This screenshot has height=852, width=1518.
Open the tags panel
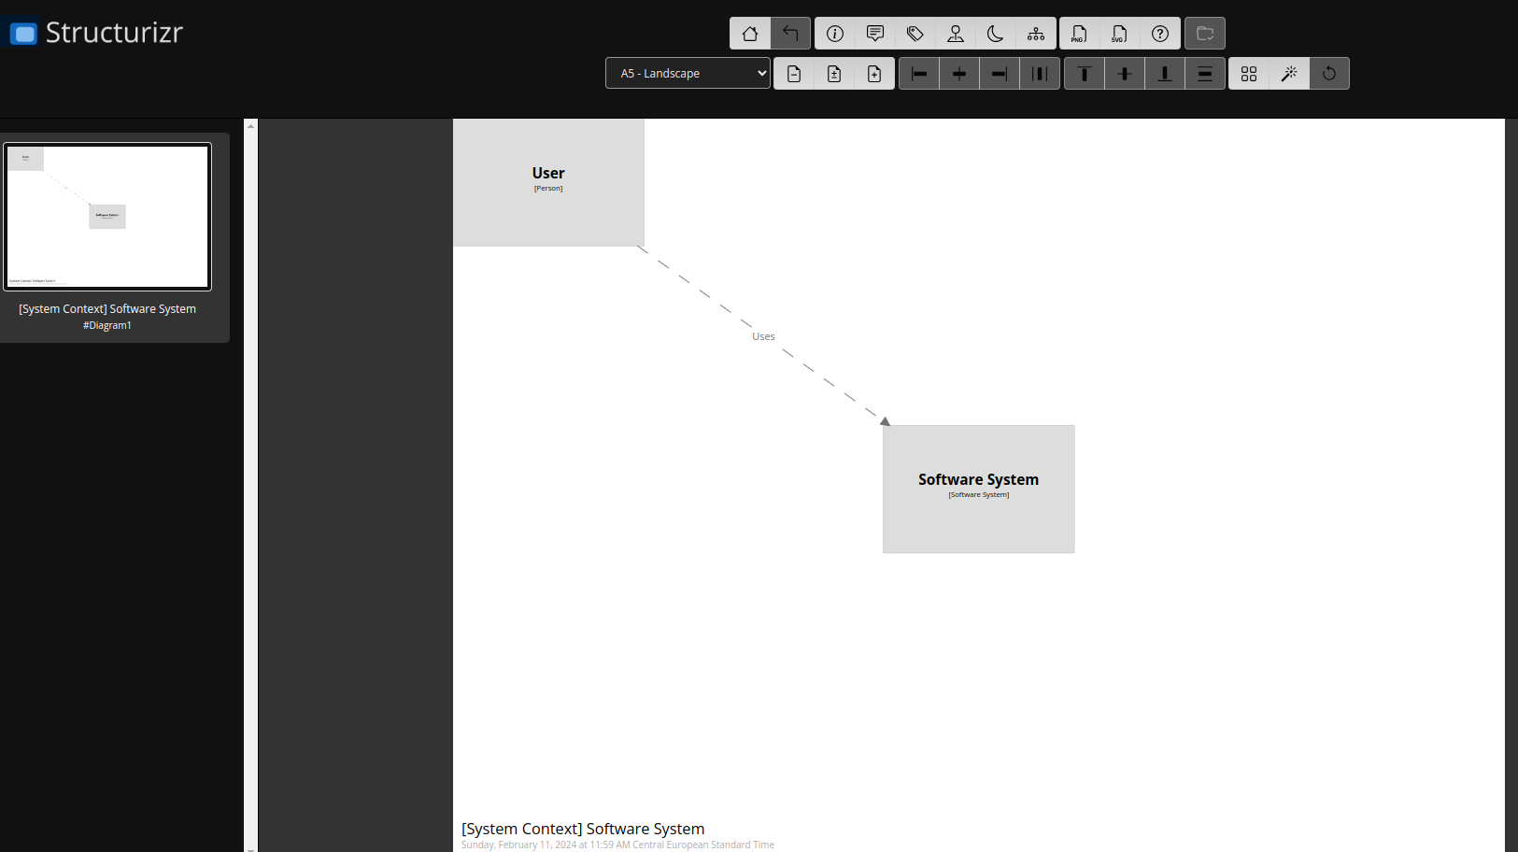point(915,33)
